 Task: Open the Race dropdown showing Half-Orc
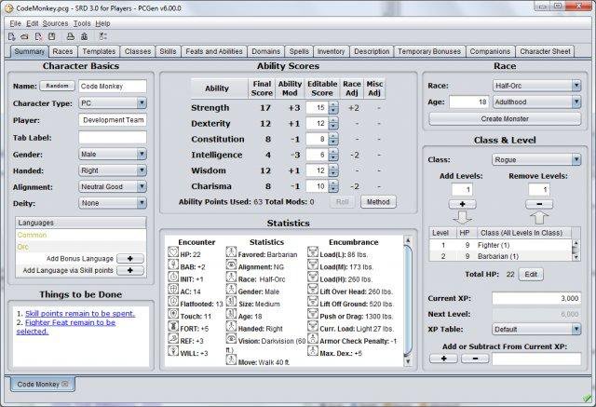pyautogui.click(x=536, y=86)
